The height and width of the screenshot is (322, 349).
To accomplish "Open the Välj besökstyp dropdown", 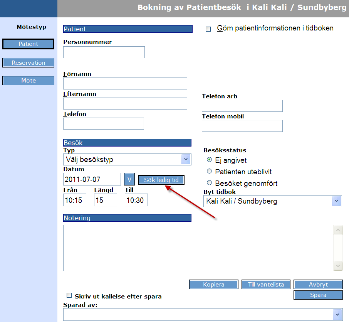I will click(x=127, y=159).
